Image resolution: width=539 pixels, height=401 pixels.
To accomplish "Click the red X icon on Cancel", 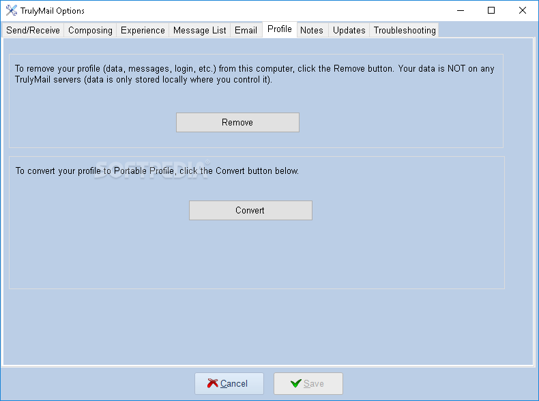I will coord(212,383).
